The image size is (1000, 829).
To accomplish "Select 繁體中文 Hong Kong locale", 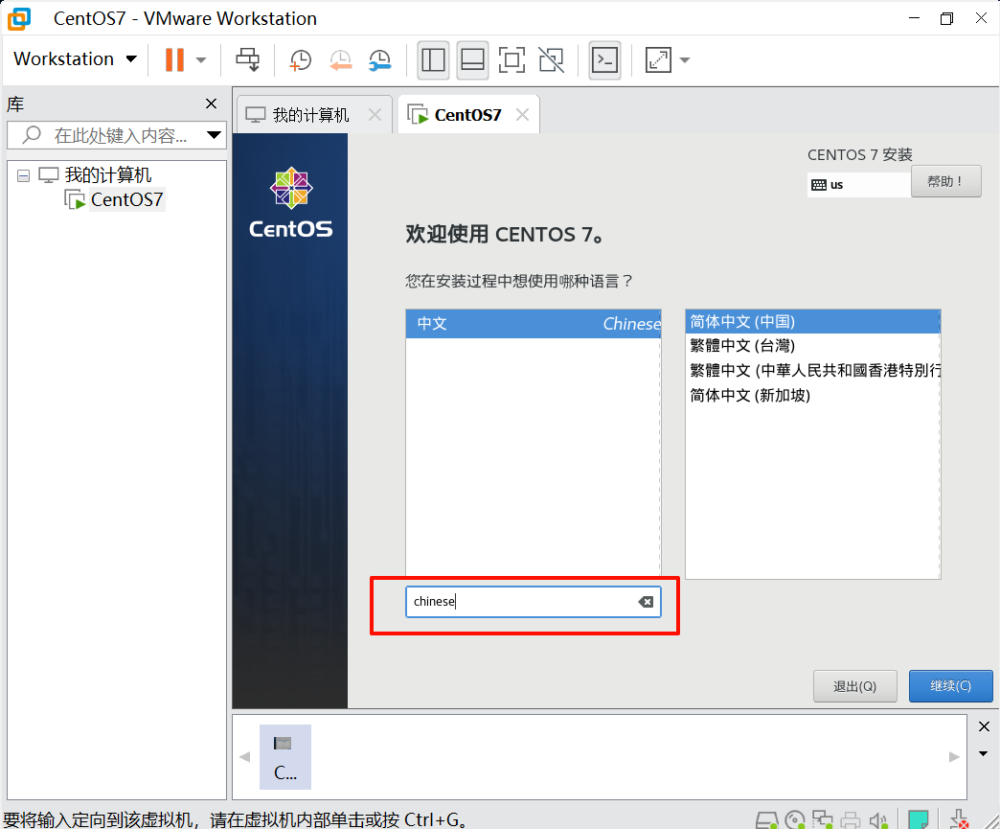I will [812, 371].
